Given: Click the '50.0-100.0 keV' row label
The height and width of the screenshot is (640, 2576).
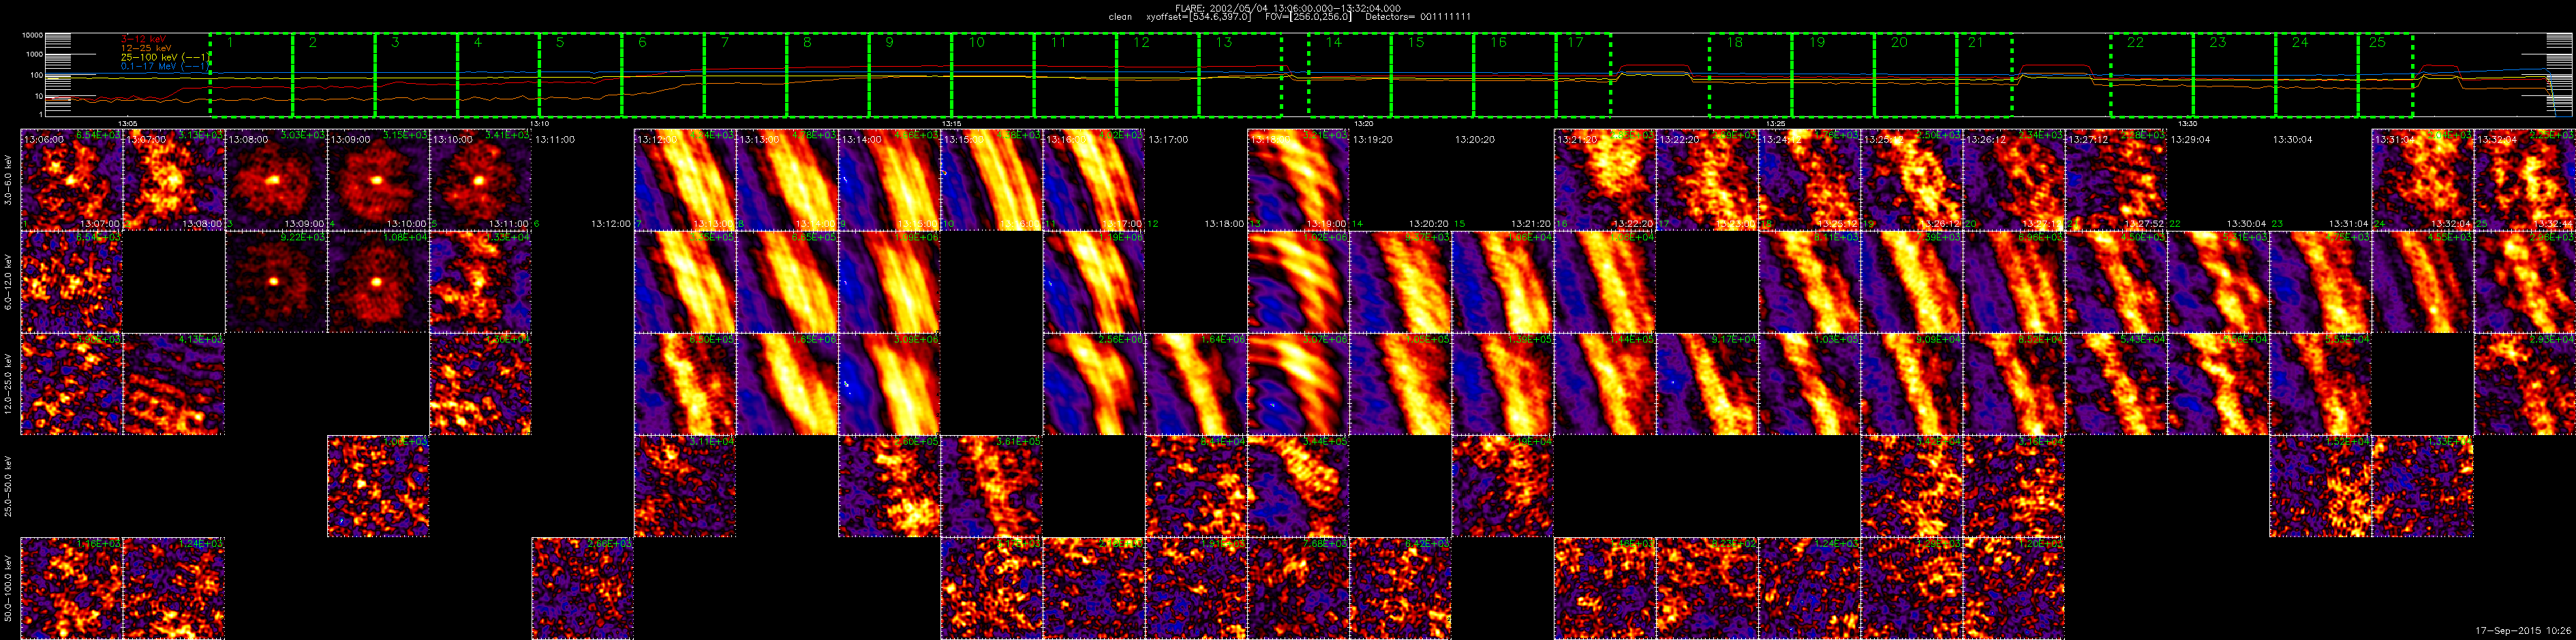Looking at the screenshot, I should [8, 589].
